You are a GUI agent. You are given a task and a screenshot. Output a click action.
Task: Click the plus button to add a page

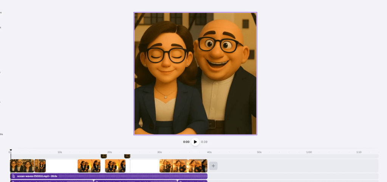click(x=213, y=166)
